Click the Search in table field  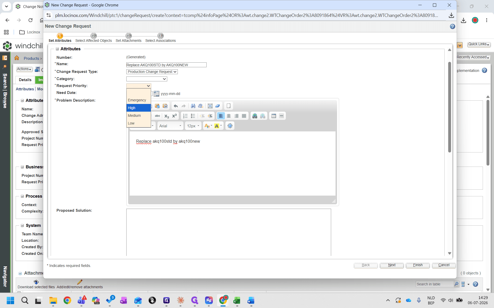(435, 284)
